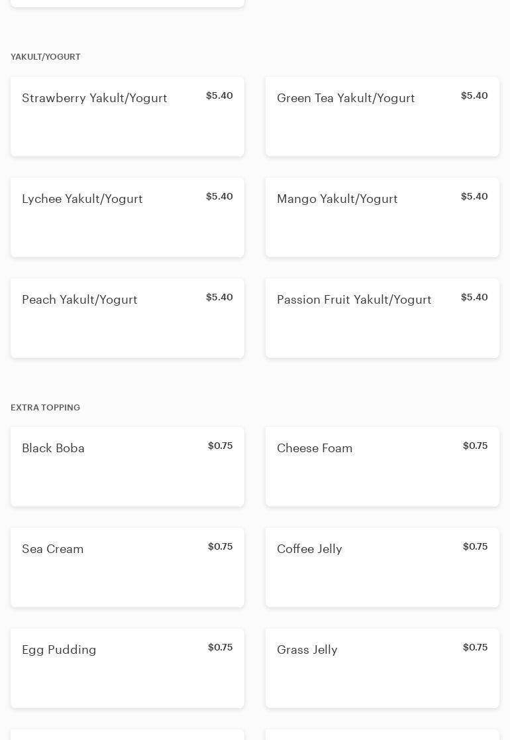The image size is (510, 740).
Task: Select Strawberry Yakult/Yogurt menu item
Action: point(127,117)
